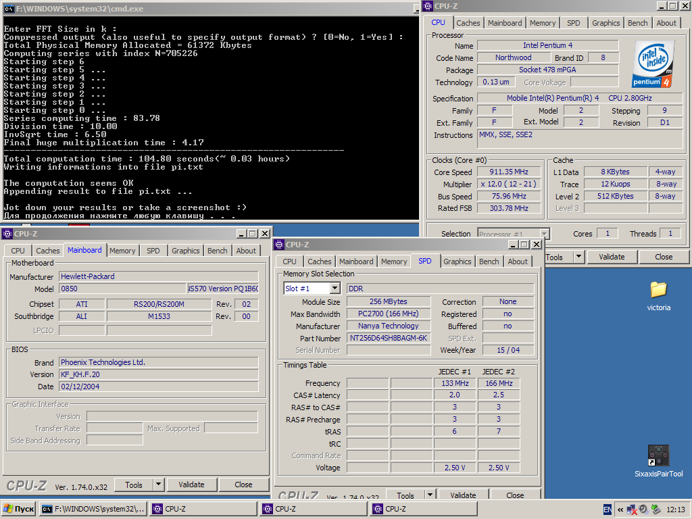Open Tools dropdown arrow in SPD window

[x=430, y=495]
